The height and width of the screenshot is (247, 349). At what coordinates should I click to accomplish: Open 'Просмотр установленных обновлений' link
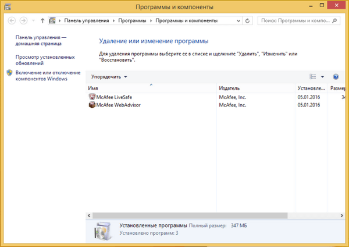pyautogui.click(x=45, y=60)
